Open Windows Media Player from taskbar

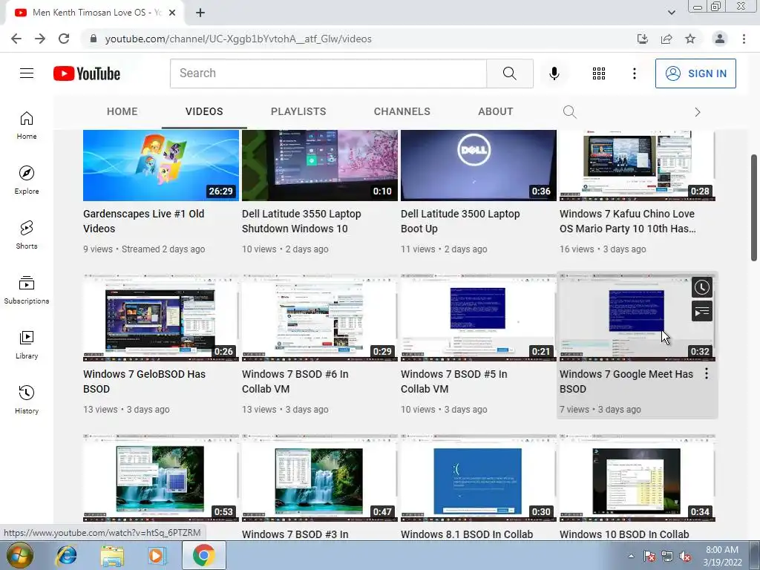(x=157, y=555)
